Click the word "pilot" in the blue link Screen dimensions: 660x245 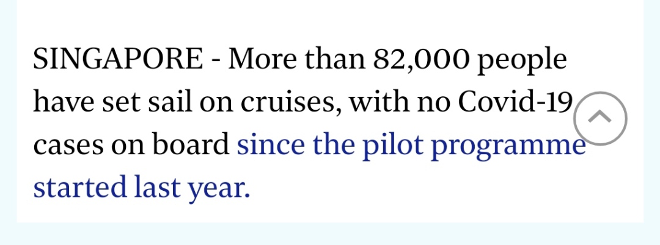396,146
